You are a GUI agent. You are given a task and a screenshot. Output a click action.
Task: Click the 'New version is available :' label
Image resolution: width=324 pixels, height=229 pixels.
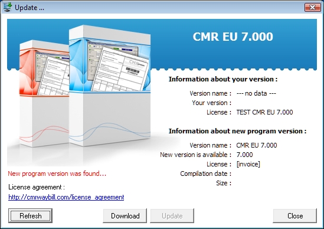(x=196, y=155)
